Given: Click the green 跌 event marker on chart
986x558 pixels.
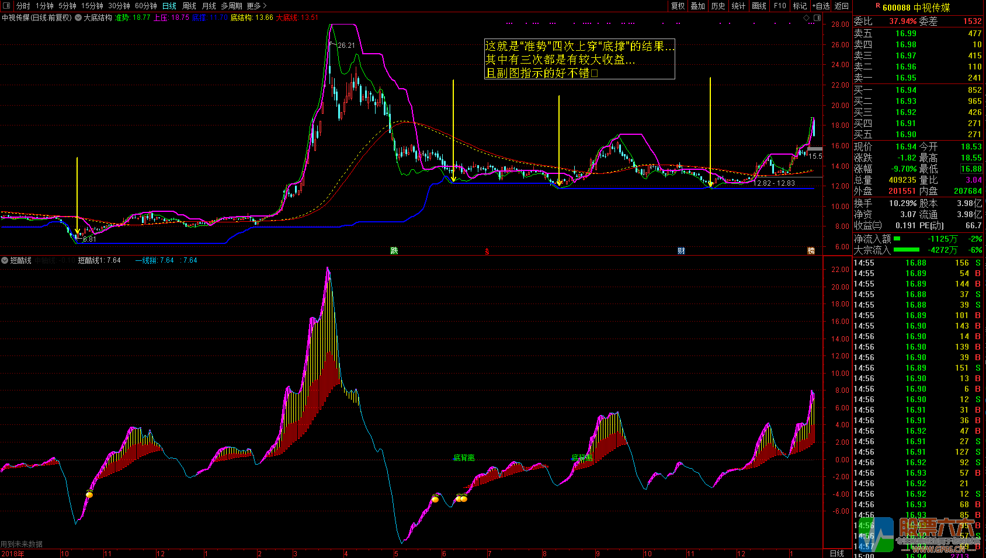Looking at the screenshot, I should pyautogui.click(x=394, y=251).
